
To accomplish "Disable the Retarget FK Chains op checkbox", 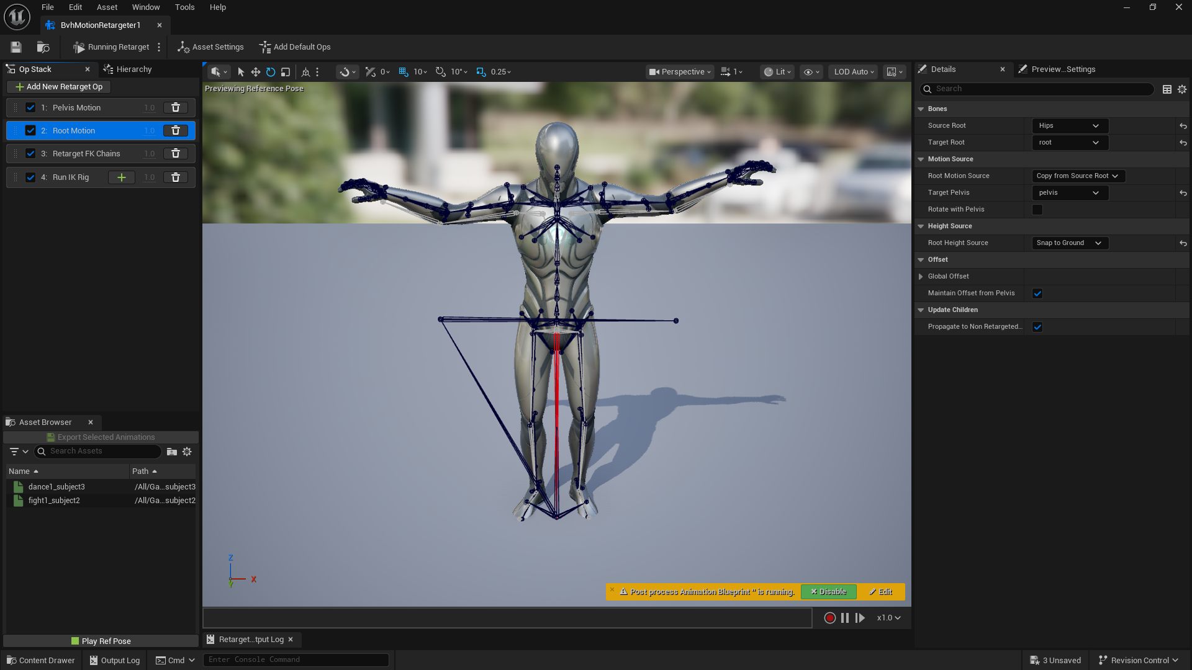I will [30, 154].
